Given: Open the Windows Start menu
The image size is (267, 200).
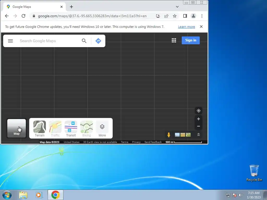Looking at the screenshot, I should [7, 195].
